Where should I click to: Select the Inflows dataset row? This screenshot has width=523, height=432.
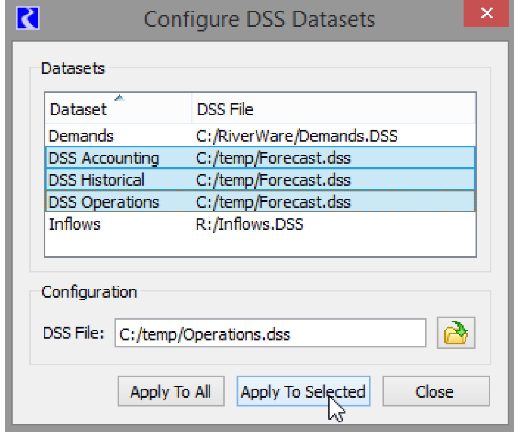coord(75,224)
